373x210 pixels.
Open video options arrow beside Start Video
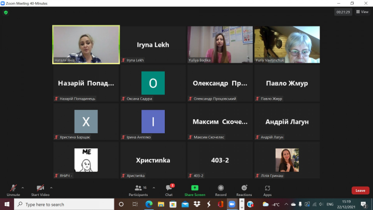51,188
